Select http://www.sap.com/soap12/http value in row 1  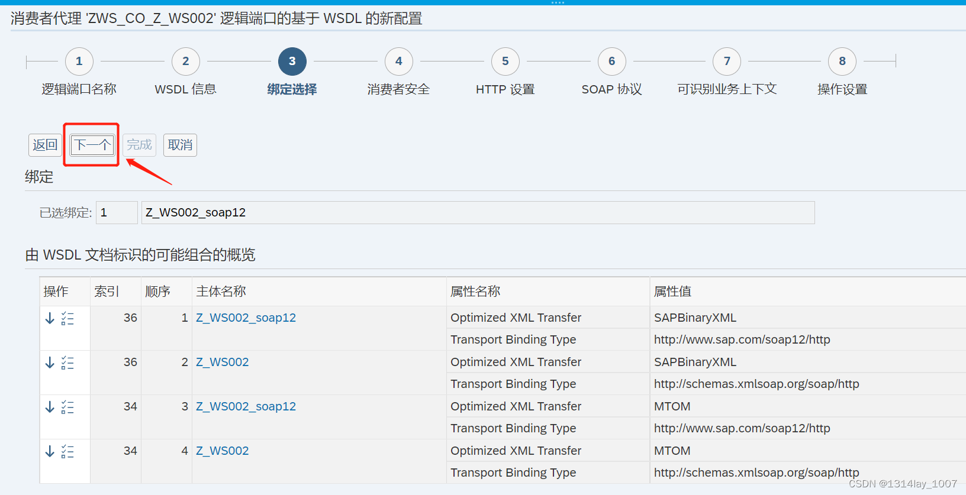click(742, 339)
